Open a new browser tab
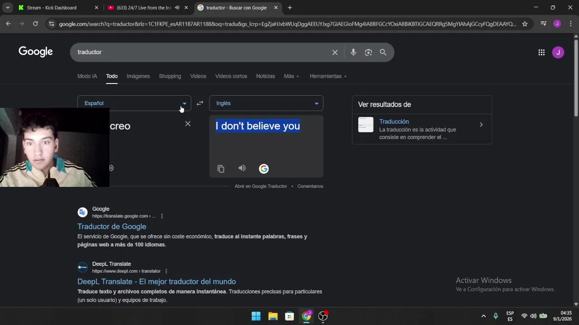The image size is (579, 325). (x=289, y=8)
